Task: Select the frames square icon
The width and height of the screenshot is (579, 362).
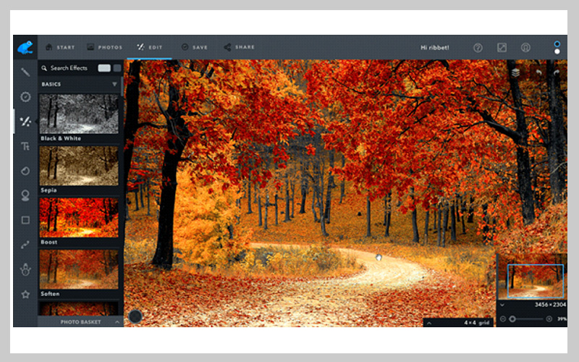Action: click(25, 220)
